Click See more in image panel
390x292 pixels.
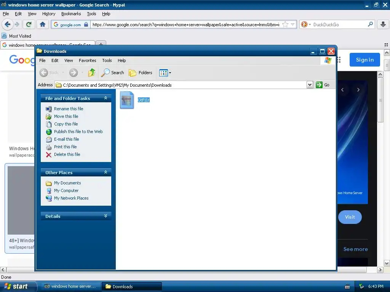click(355, 249)
